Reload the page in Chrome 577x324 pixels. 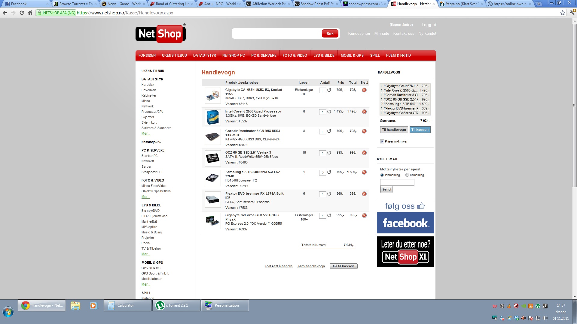(x=22, y=13)
